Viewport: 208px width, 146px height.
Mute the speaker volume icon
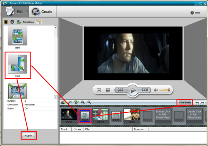(156, 90)
